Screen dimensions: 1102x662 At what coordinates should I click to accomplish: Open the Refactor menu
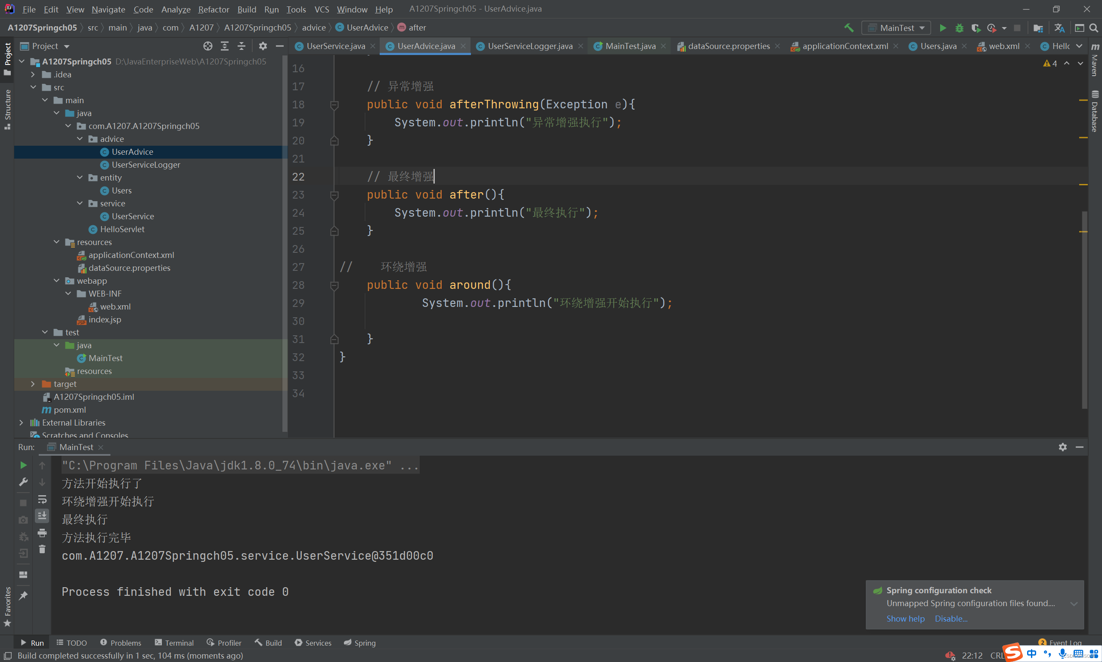[214, 9]
